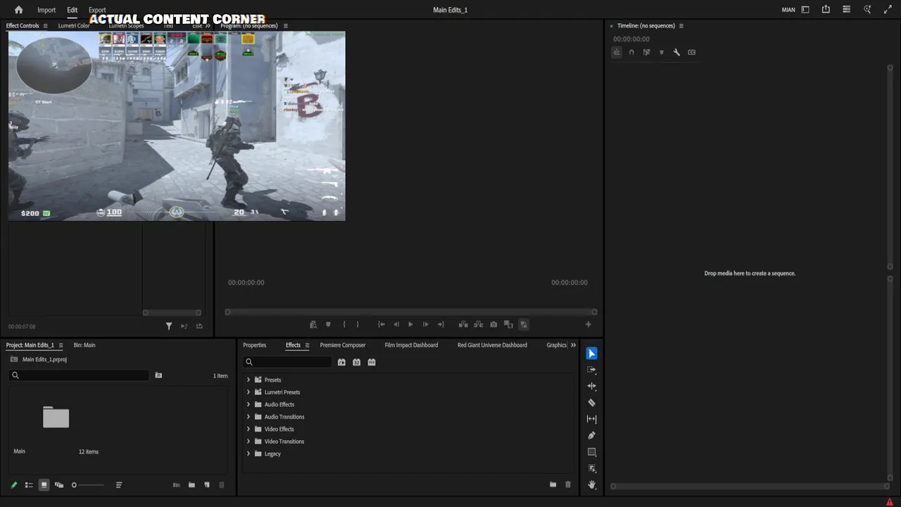Click the Quick Export share icon
This screenshot has width=901, height=507.
click(826, 10)
